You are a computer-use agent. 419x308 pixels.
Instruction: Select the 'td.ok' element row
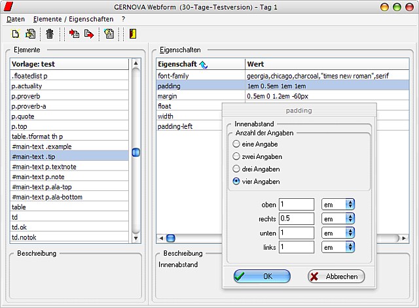pyautogui.click(x=69, y=227)
